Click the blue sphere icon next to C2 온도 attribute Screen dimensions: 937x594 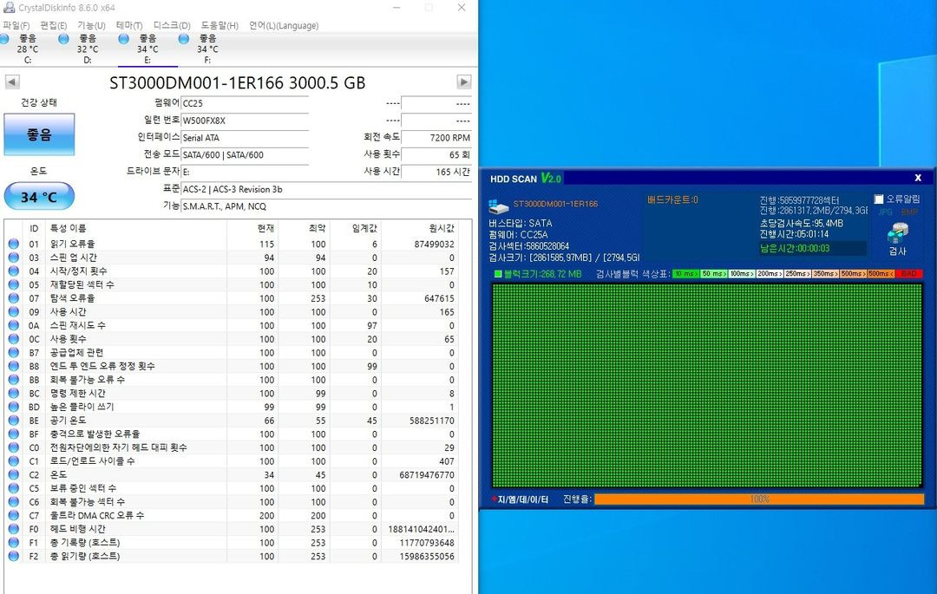pos(11,475)
